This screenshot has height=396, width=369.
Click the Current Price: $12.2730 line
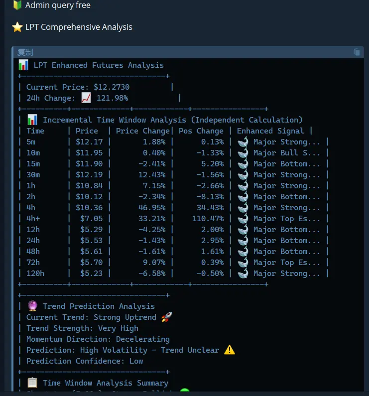(78, 87)
